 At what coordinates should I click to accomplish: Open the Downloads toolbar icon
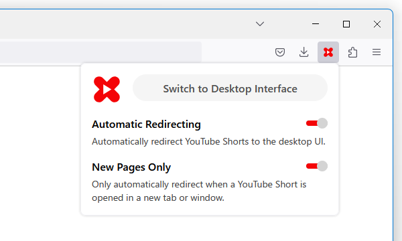coord(304,52)
